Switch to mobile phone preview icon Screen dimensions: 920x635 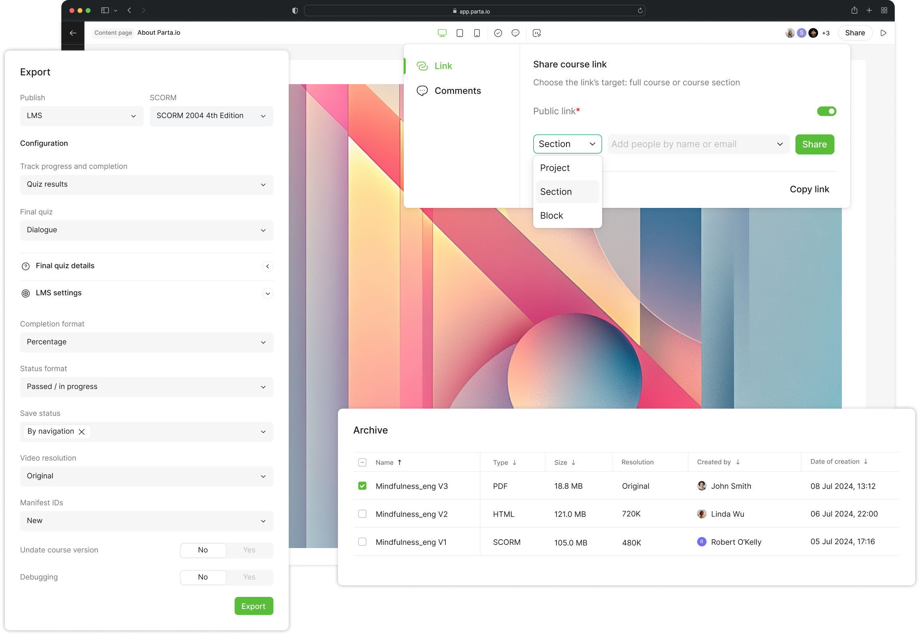(x=477, y=33)
